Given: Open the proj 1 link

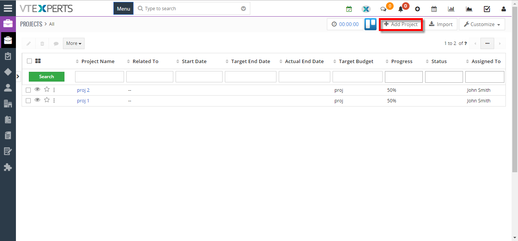Looking at the screenshot, I should point(83,101).
